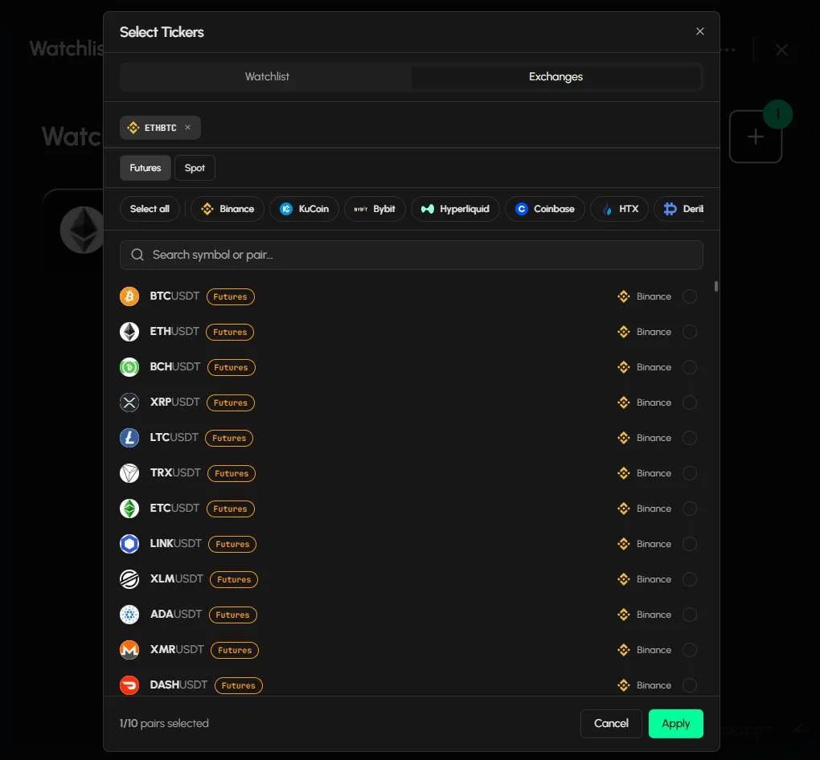Click Binance label in the ETCUSDT row
This screenshot has height=760, width=820.
pyautogui.click(x=654, y=509)
